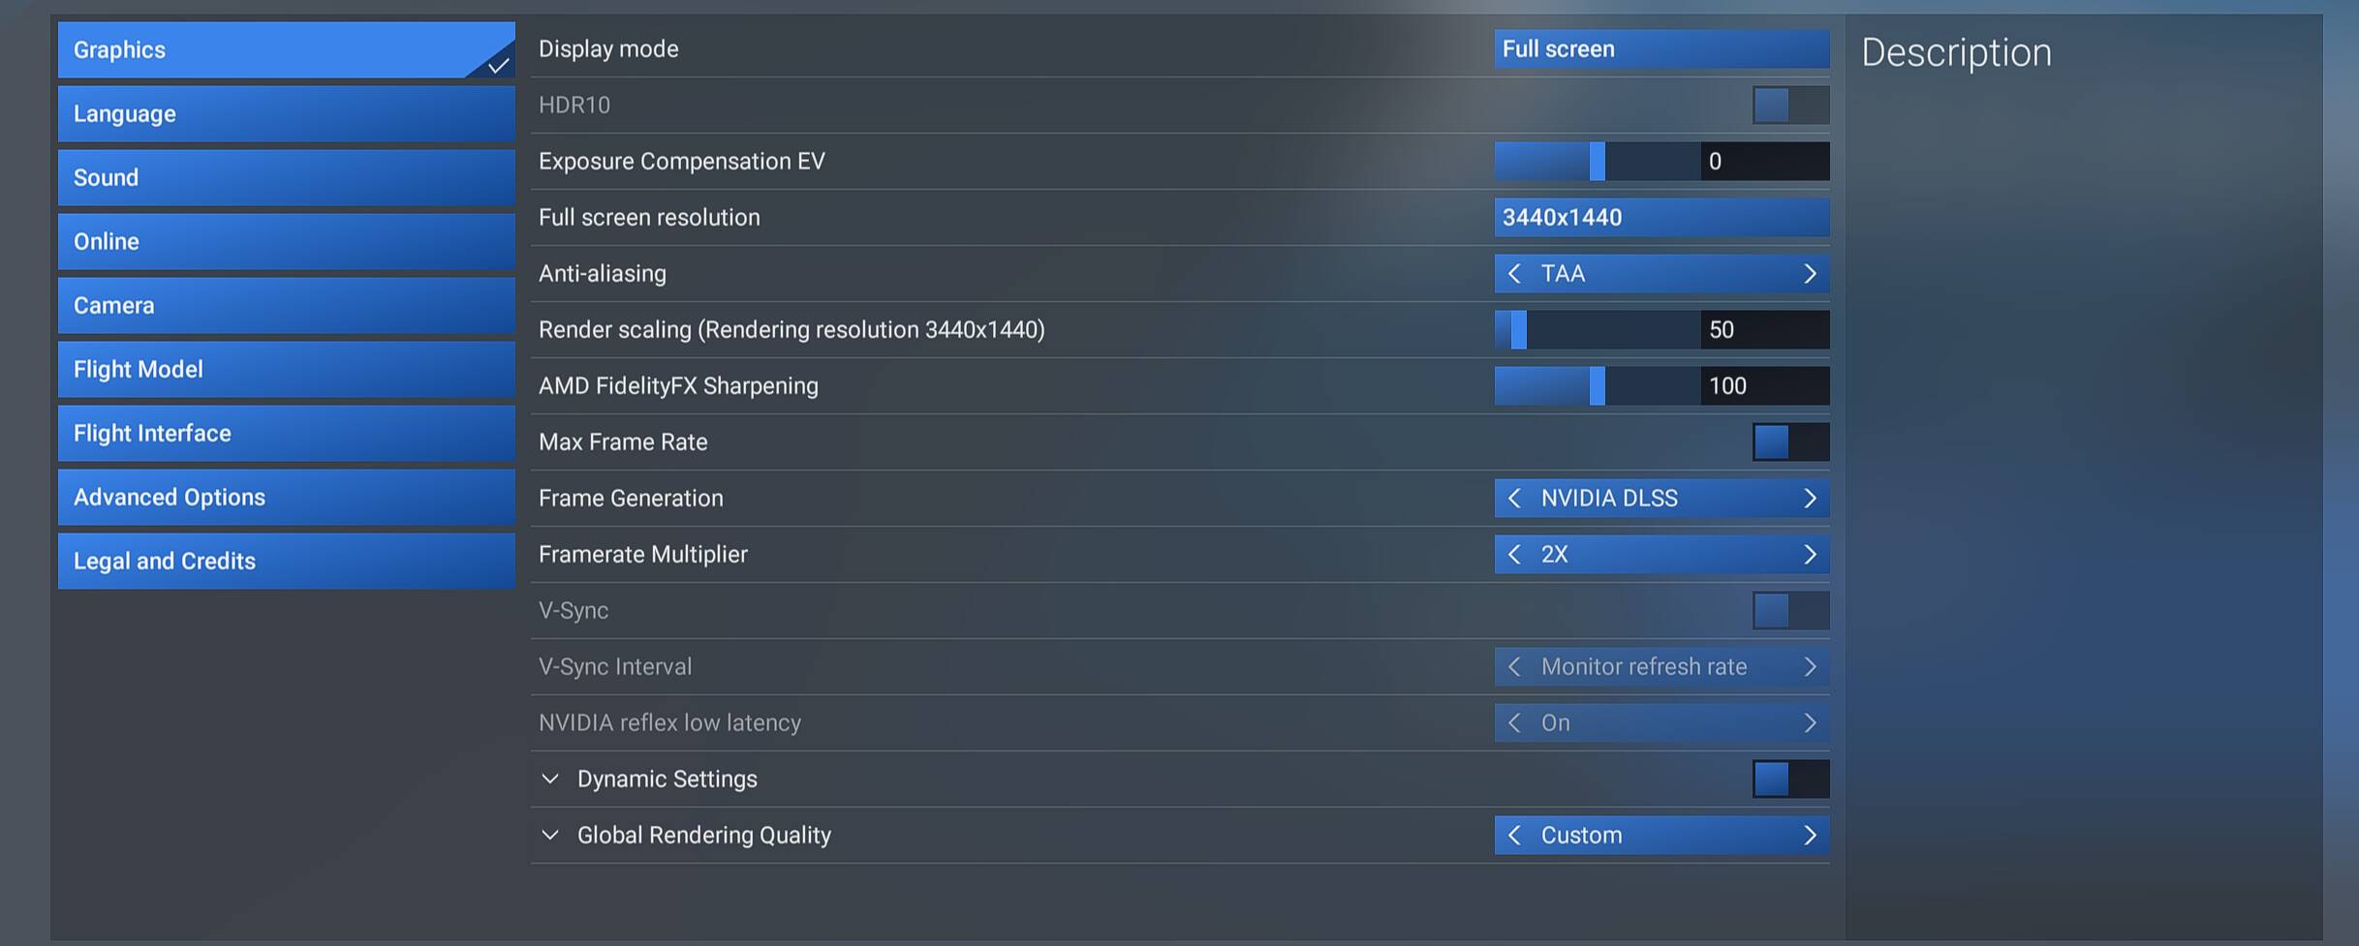Viewport: 2359px width, 946px height.
Task: Expand the Dynamic Settings section chevron
Action: click(550, 779)
